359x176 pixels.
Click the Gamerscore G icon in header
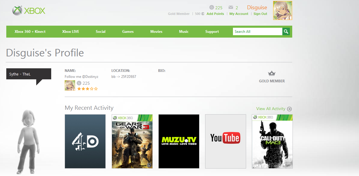(x=212, y=7)
